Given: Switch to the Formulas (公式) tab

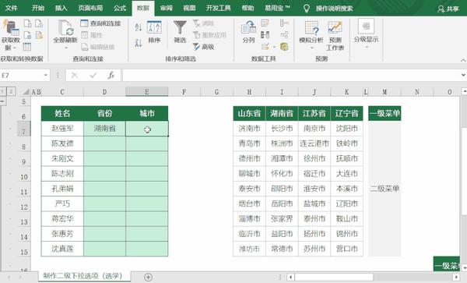Looking at the screenshot, I should point(120,8).
